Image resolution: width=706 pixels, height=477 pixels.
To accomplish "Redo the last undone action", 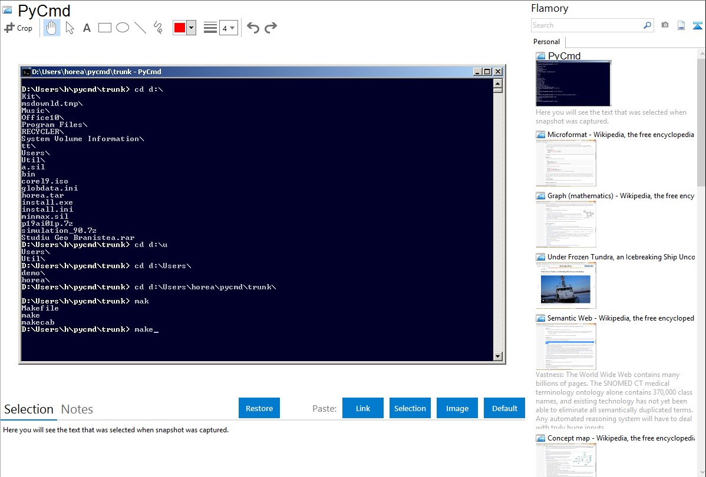I will [x=271, y=28].
